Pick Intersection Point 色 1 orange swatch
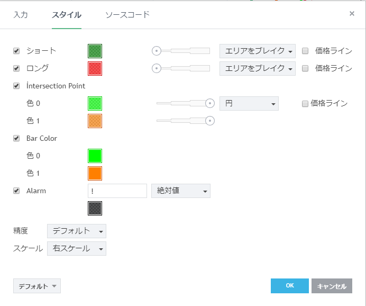Screen dimensions: 366x306 pyautogui.click(x=95, y=121)
